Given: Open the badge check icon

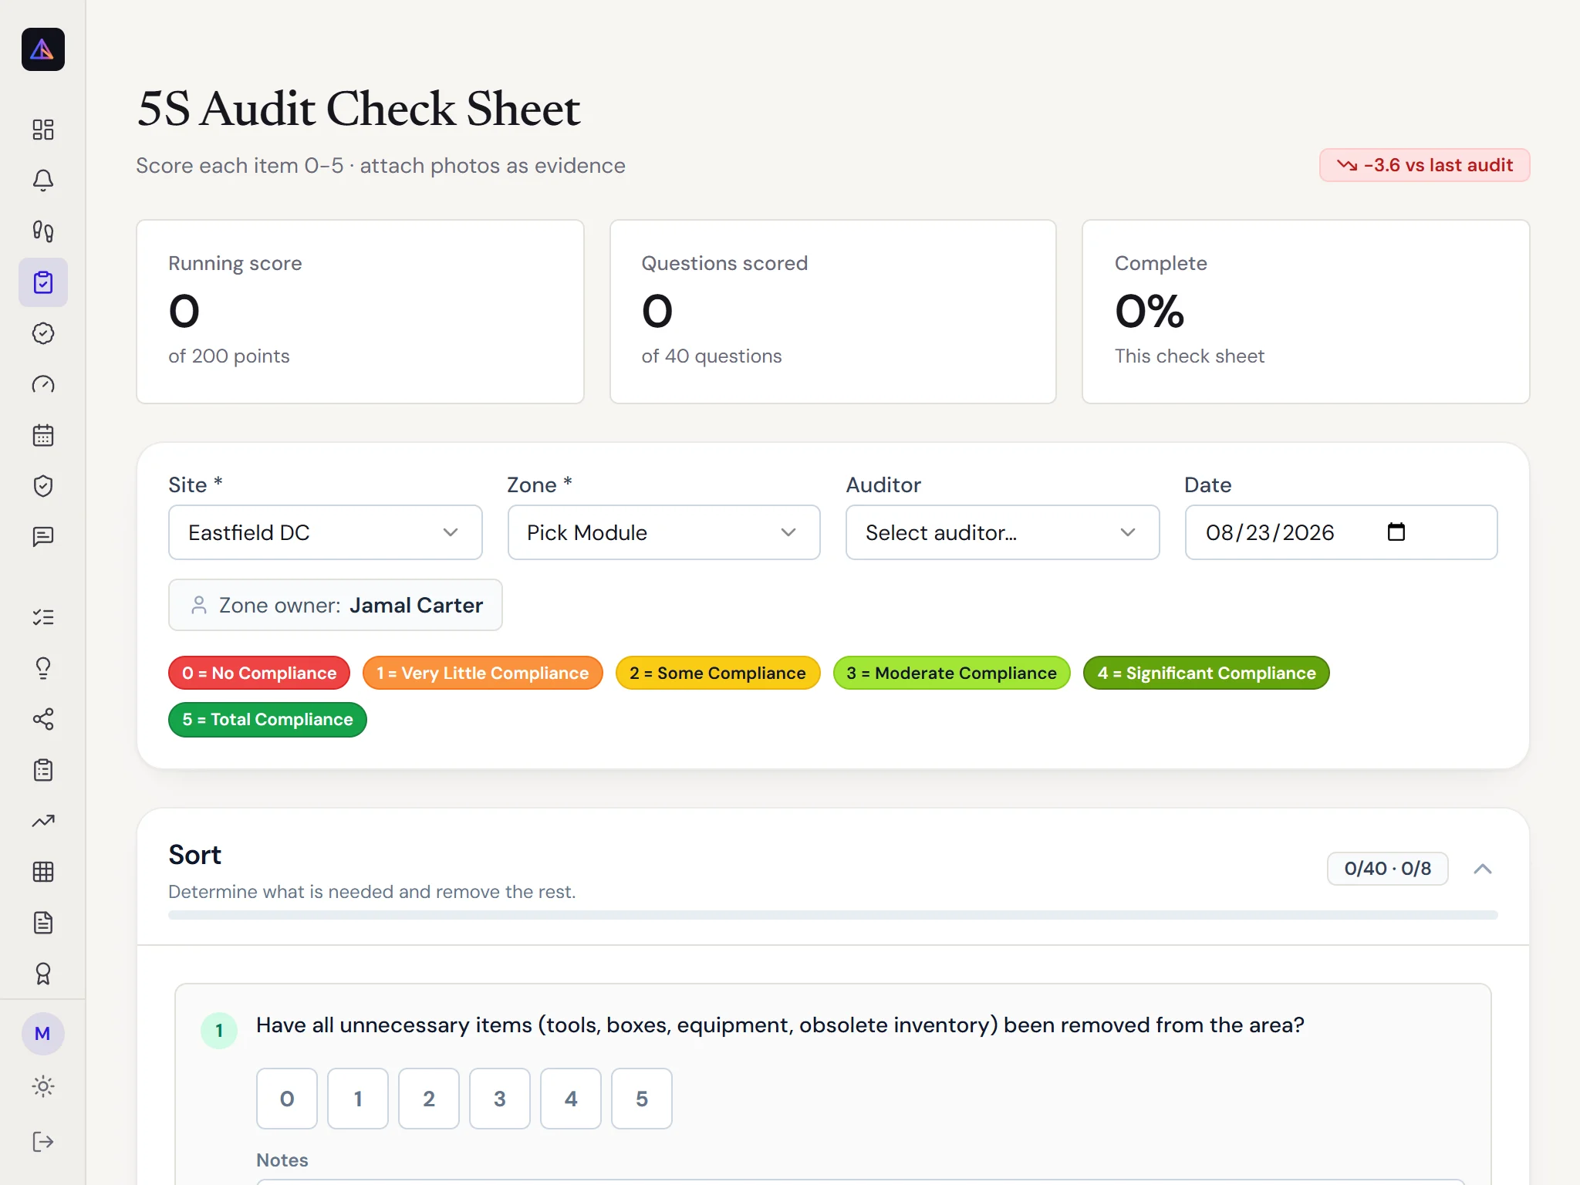Looking at the screenshot, I should pos(43,333).
